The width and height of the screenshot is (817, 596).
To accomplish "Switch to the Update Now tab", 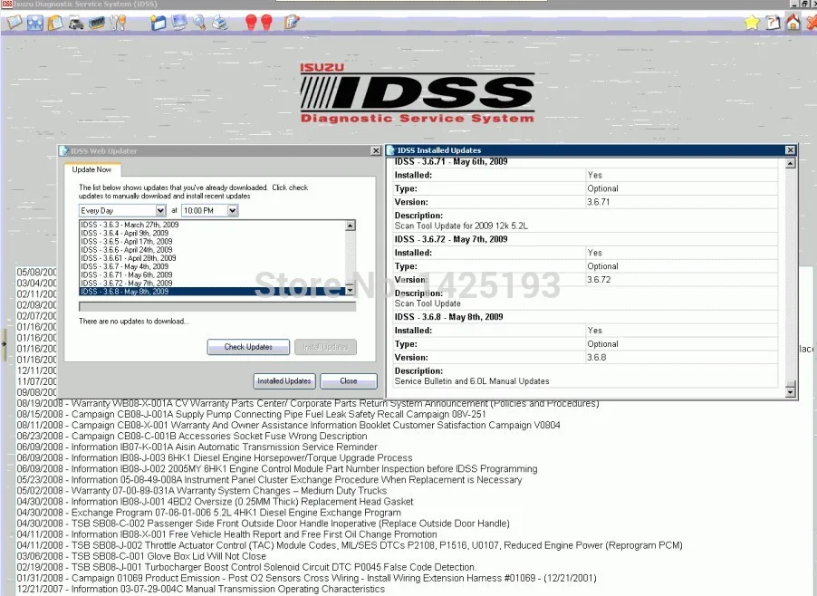I will (x=91, y=170).
